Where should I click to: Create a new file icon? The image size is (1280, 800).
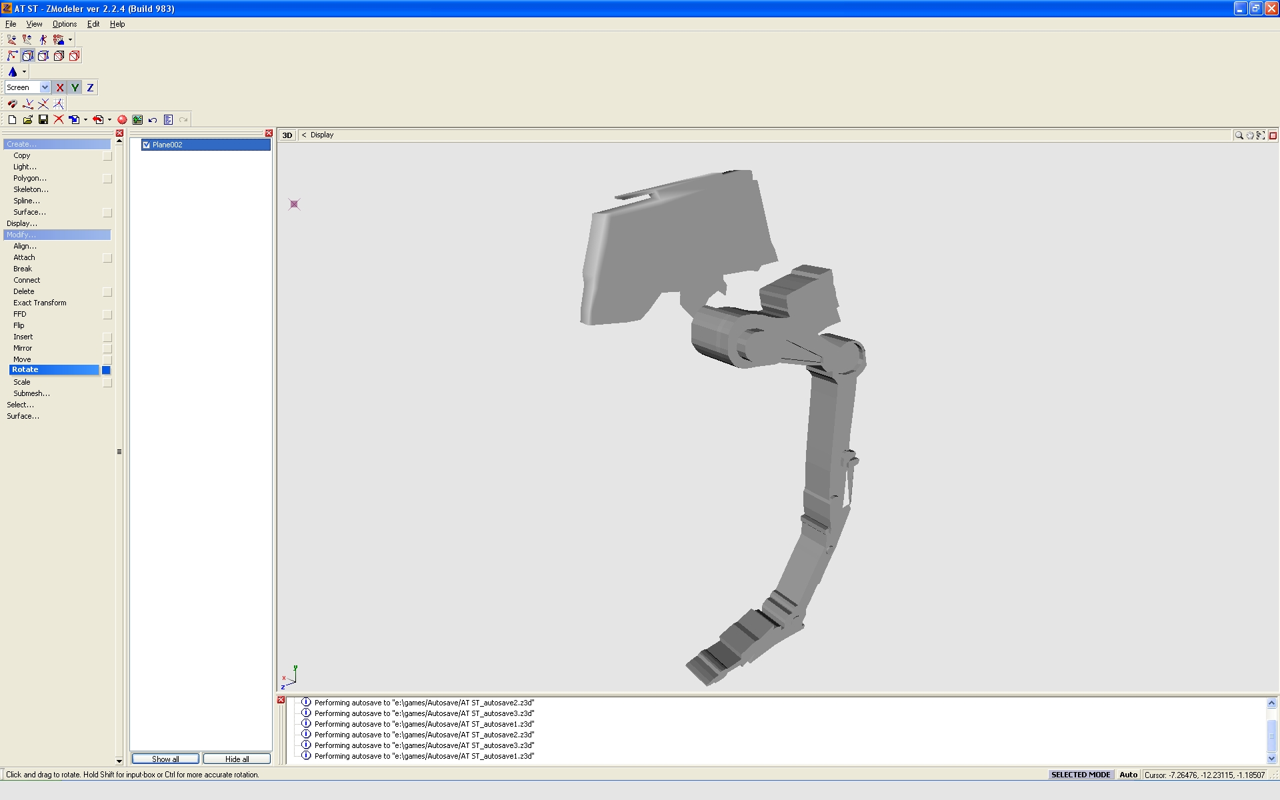pyautogui.click(x=12, y=120)
